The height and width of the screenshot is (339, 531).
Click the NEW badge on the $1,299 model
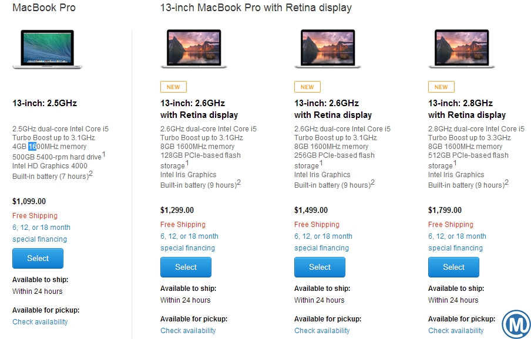[173, 86]
